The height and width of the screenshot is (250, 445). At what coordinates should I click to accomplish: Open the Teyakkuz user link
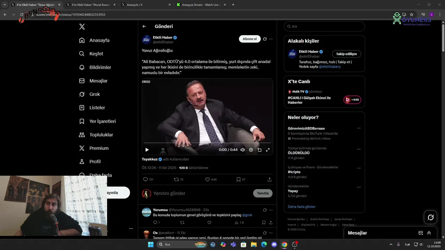pyautogui.click(x=150, y=159)
